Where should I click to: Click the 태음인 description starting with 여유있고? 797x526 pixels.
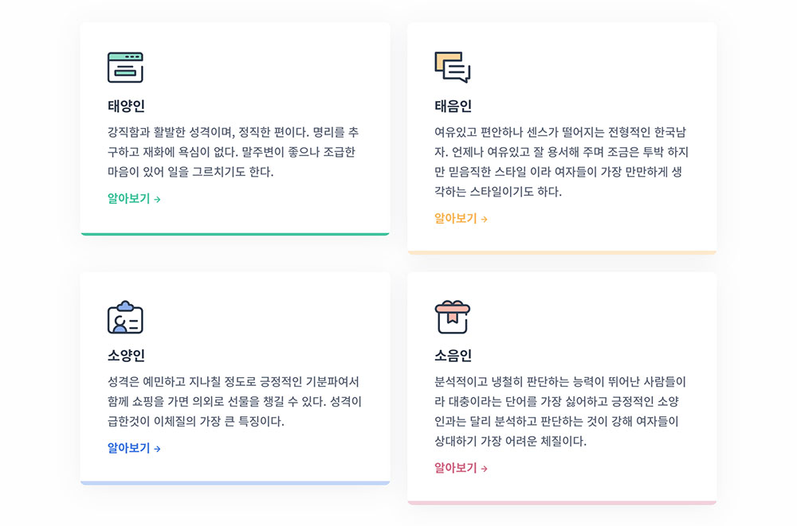click(x=561, y=162)
